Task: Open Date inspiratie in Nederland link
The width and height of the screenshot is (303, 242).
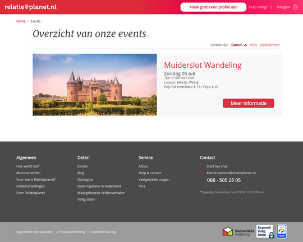Action: click(99, 186)
